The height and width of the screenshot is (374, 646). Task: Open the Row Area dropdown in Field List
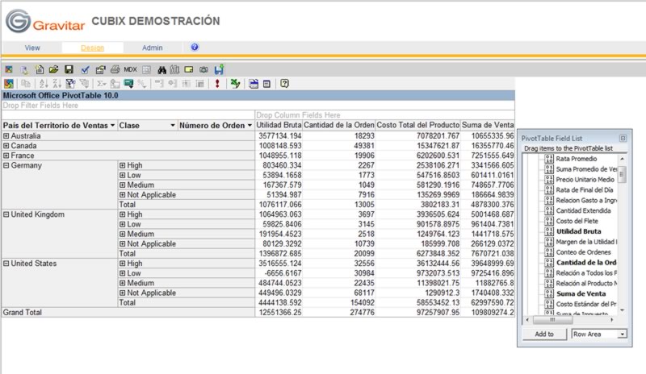[x=622, y=334]
